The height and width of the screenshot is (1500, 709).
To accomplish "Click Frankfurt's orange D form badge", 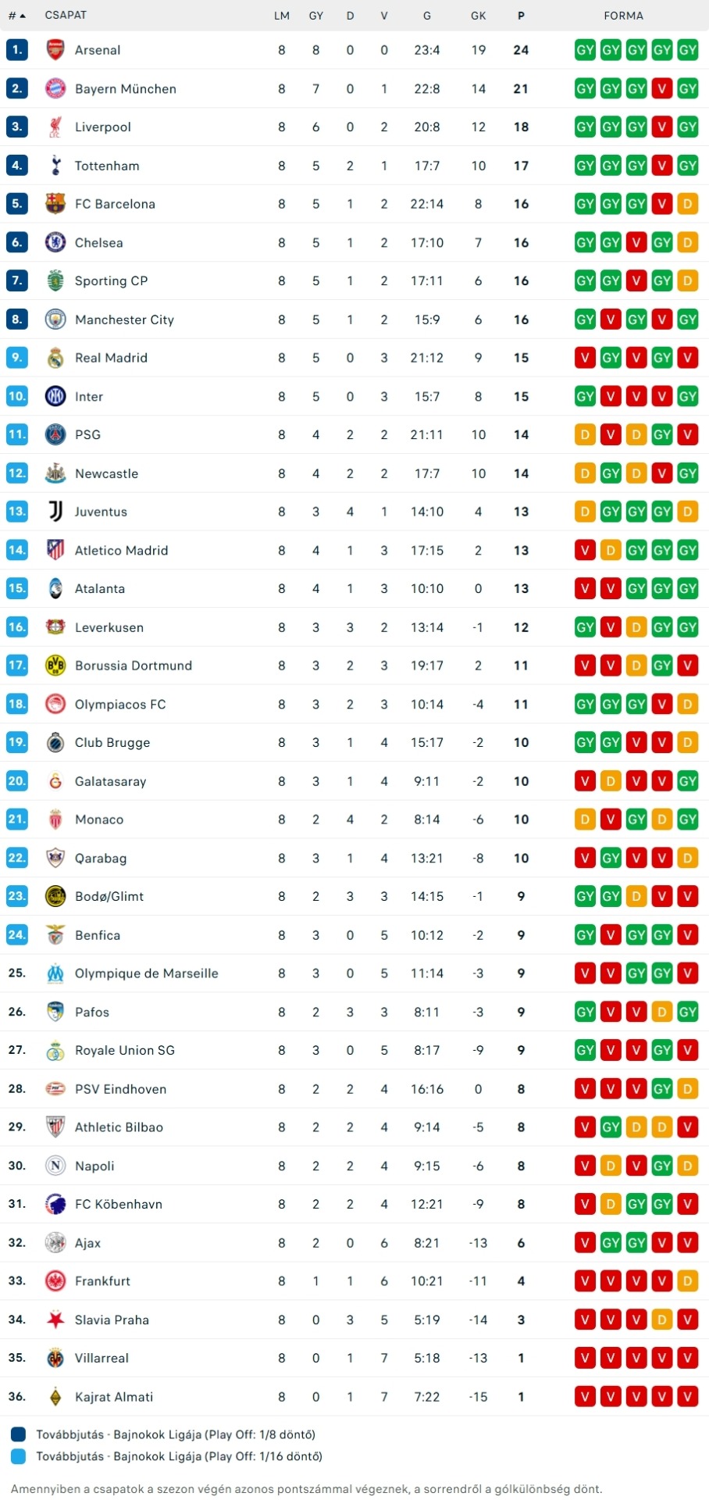I will (687, 1281).
